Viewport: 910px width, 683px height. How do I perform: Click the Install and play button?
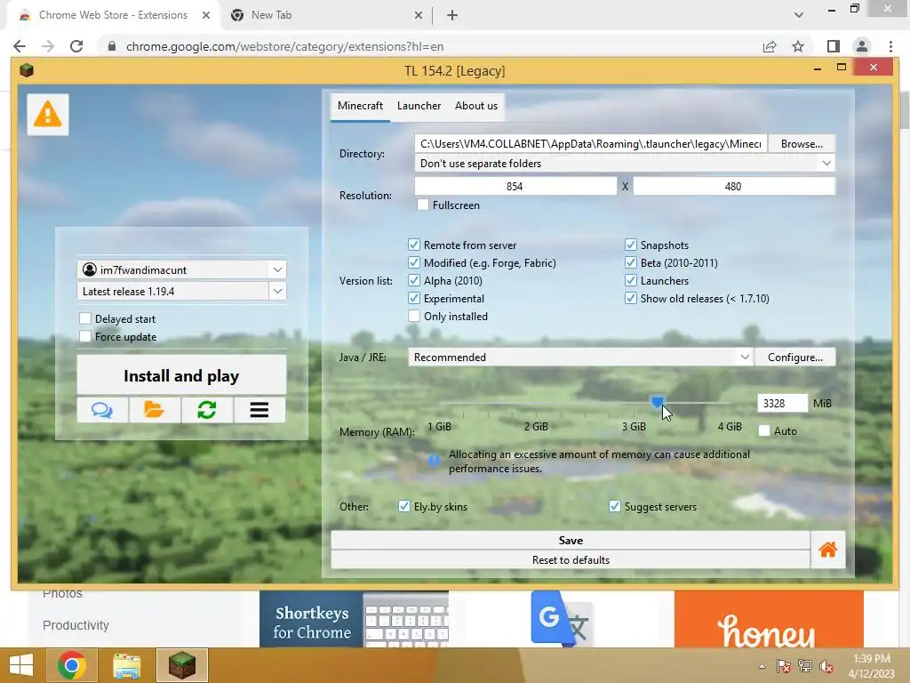(x=181, y=376)
